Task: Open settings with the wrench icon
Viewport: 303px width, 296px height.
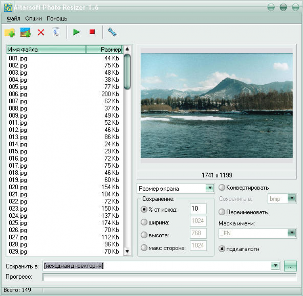Action: [x=112, y=32]
